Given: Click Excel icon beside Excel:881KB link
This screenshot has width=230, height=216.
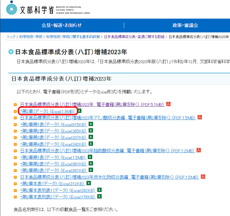Looking at the screenshot, I should pos(91,170).
